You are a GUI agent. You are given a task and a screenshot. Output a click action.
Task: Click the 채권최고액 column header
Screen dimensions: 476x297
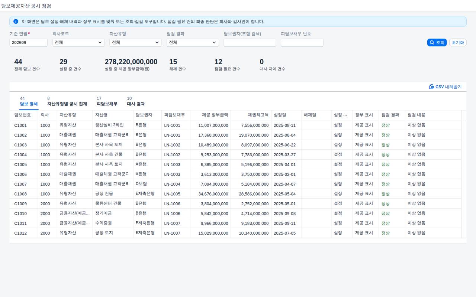click(251, 115)
